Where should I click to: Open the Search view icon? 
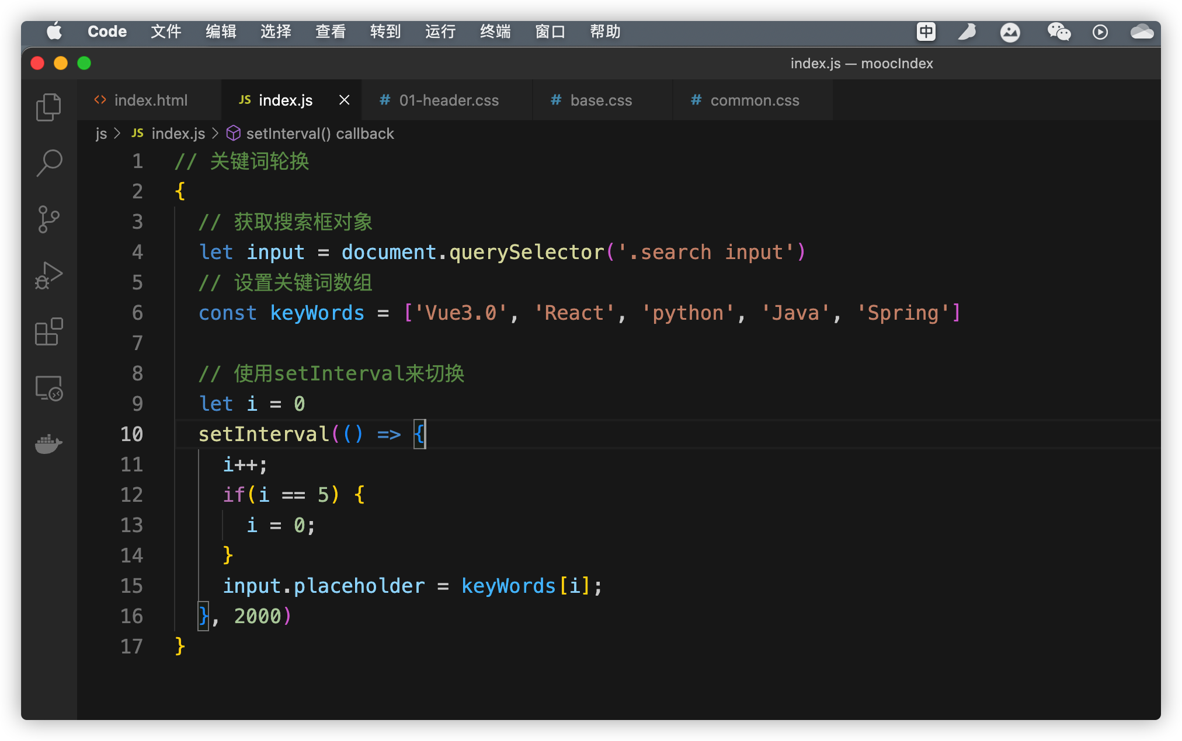pos(48,163)
